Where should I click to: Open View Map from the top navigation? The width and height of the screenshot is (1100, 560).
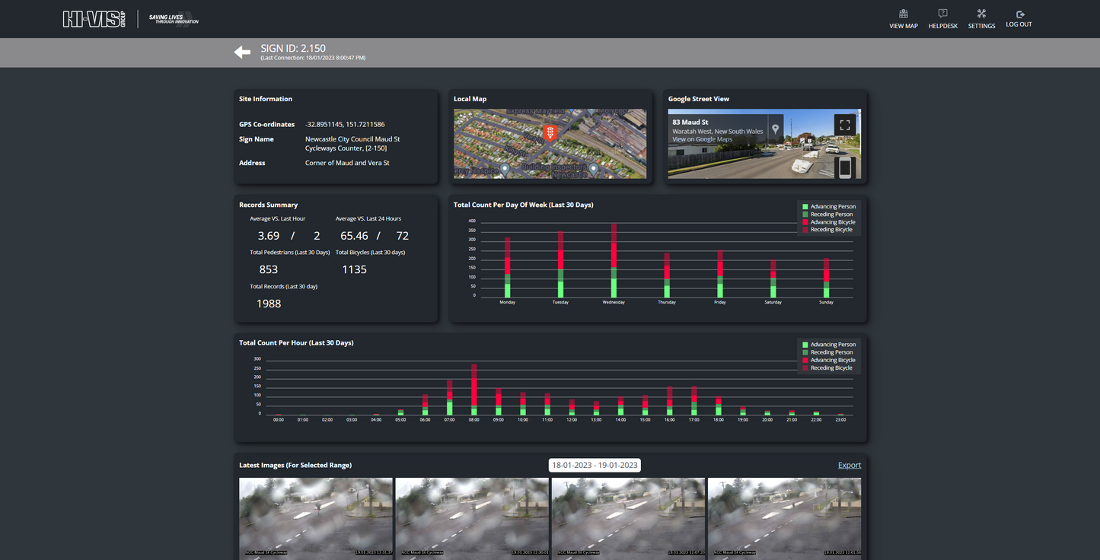[904, 19]
